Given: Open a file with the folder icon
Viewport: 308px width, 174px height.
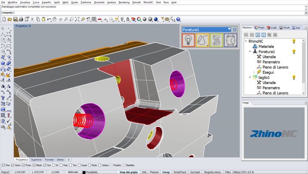Looking at the screenshot, I should [10, 19].
